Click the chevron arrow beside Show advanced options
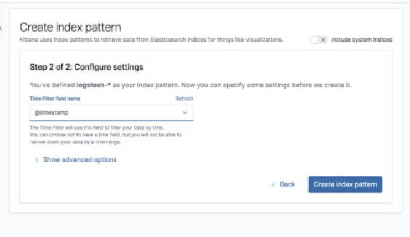This screenshot has height=237, width=410. pyautogui.click(x=37, y=160)
